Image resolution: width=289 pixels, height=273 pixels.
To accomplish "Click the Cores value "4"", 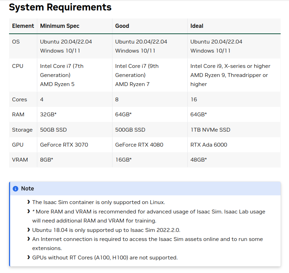I will click(42, 100).
